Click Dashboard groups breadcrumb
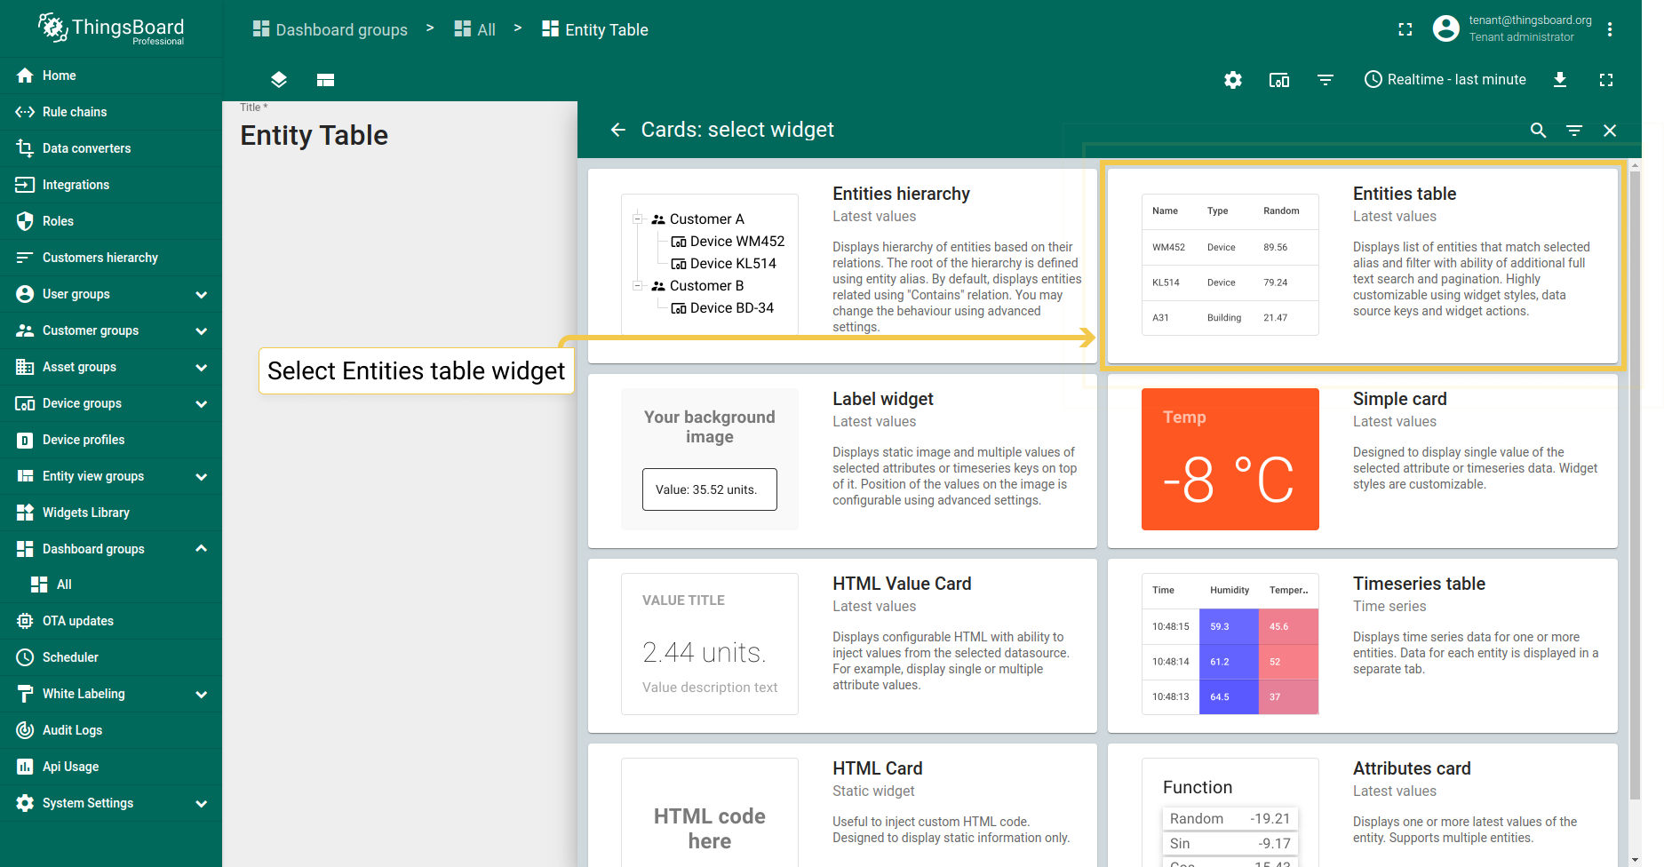The height and width of the screenshot is (867, 1664). tap(330, 29)
